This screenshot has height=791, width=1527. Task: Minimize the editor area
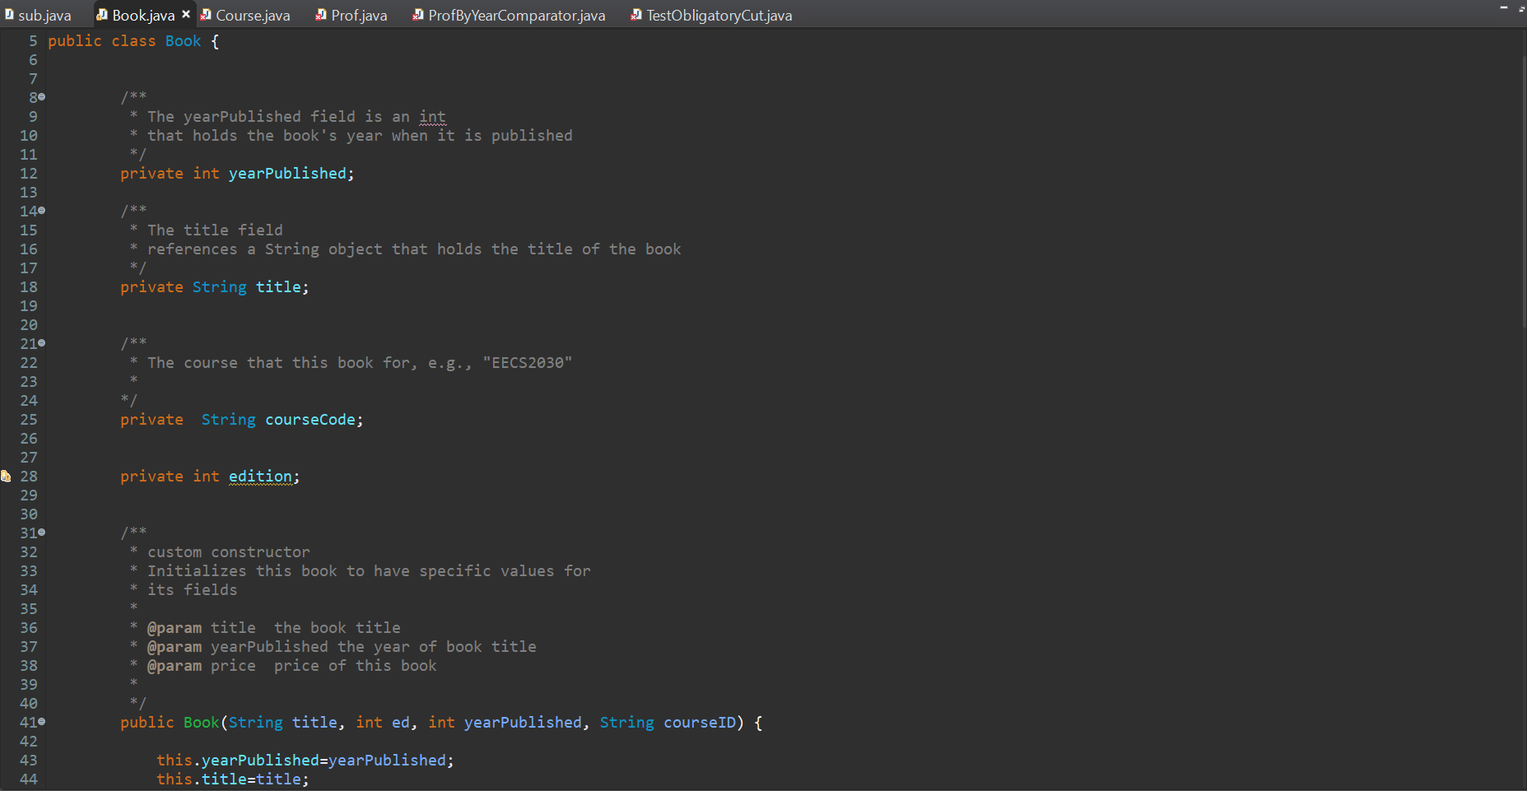click(1503, 7)
